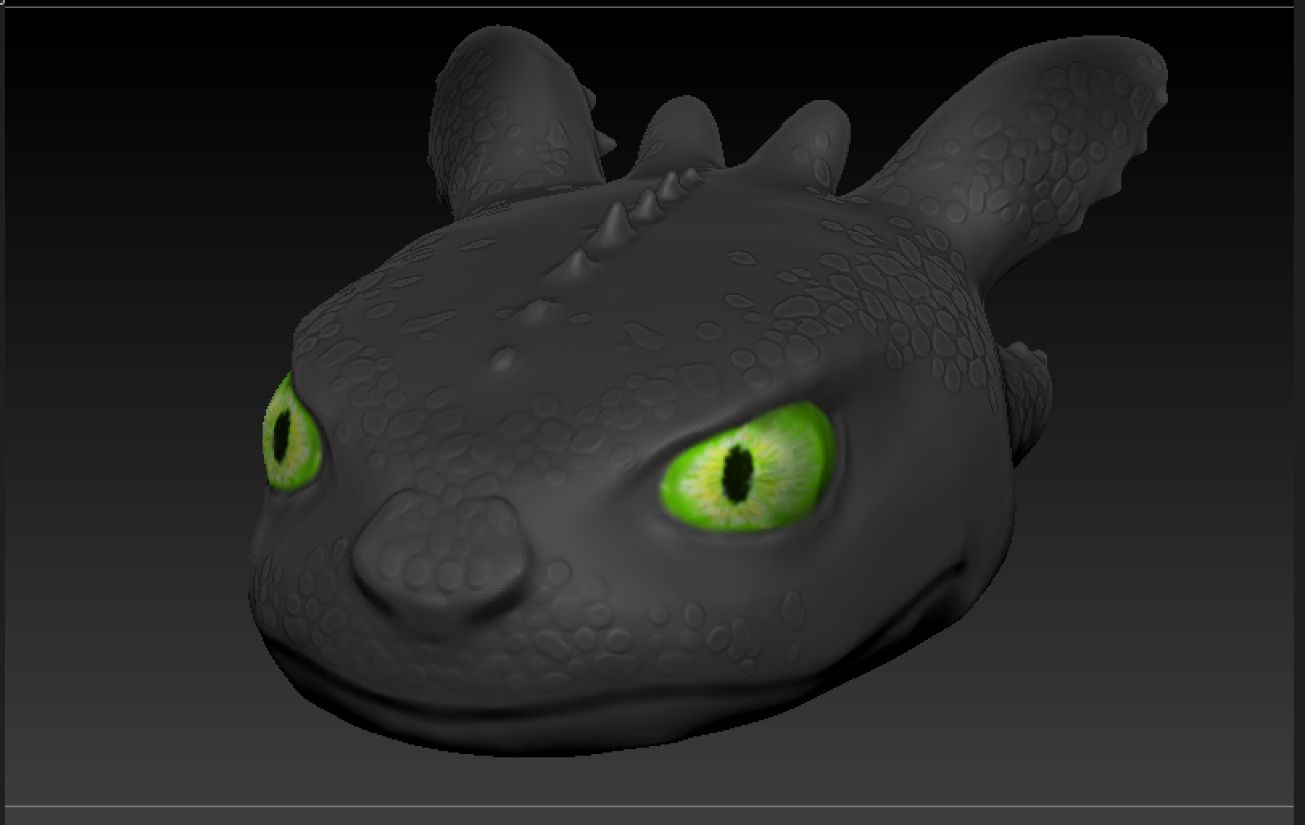Click the dragon's raised nose bump
Screen dimensions: 1305x825
tap(441, 554)
